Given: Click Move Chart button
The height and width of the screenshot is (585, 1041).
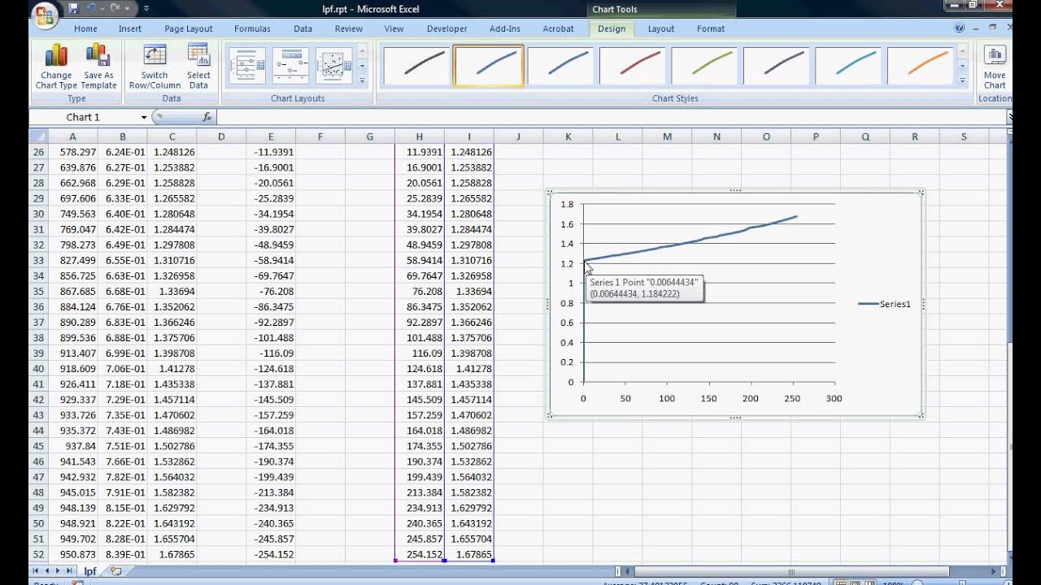Looking at the screenshot, I should pos(995,67).
